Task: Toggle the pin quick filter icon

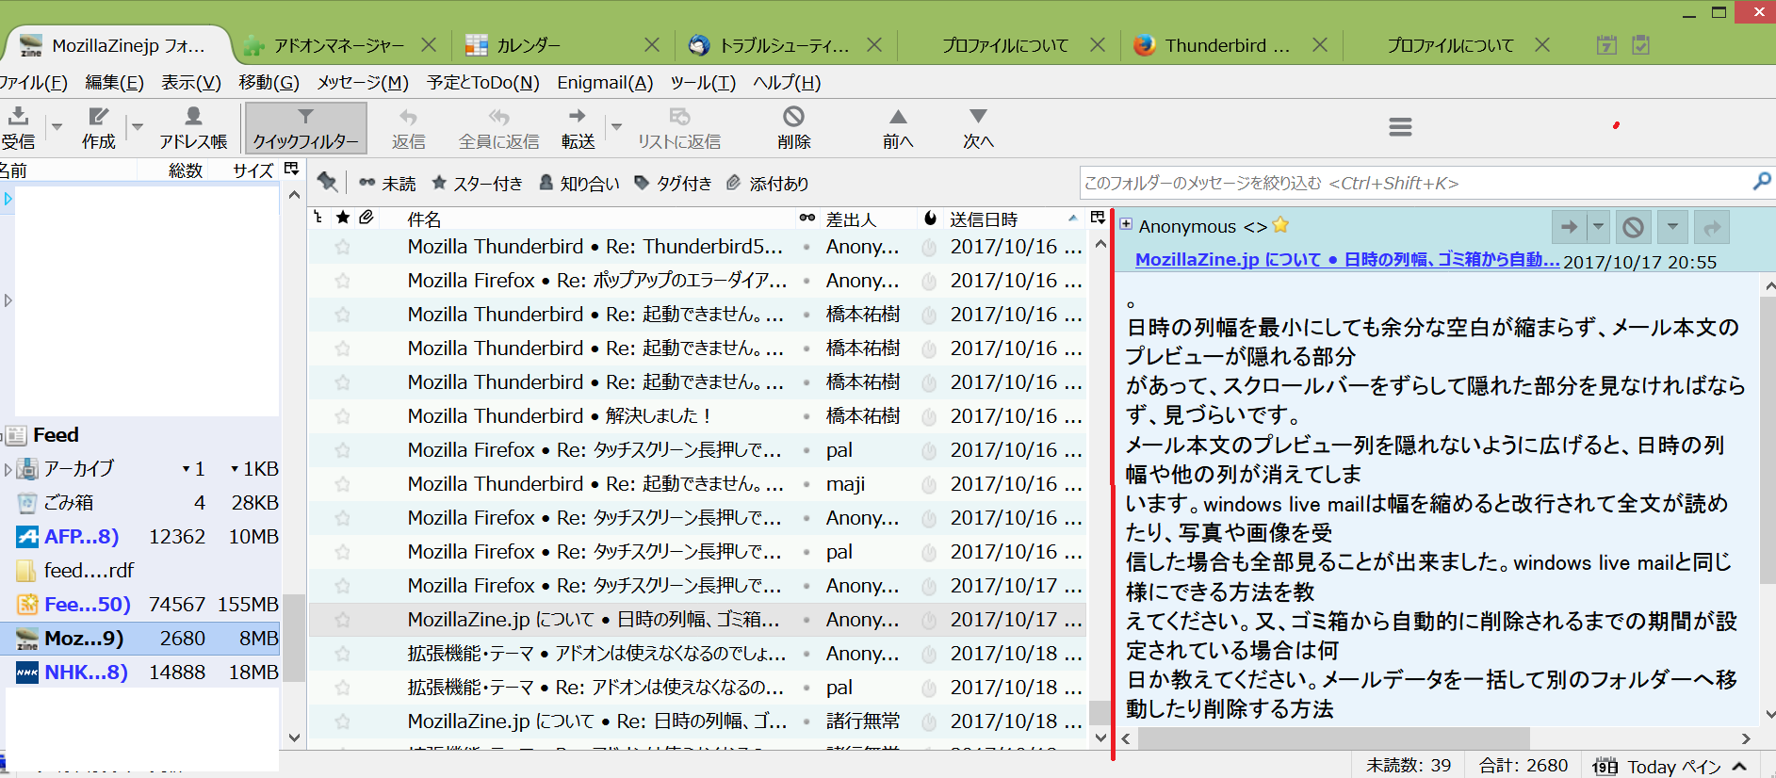Action: click(x=327, y=182)
